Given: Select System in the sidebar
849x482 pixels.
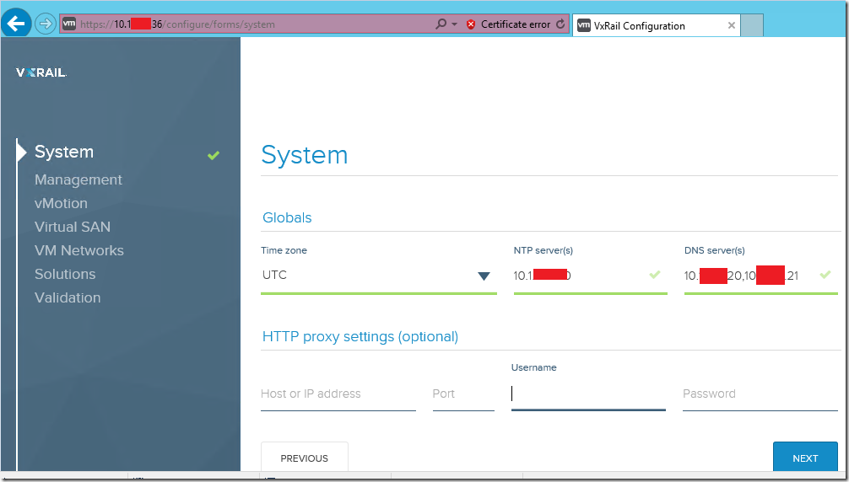Looking at the screenshot, I should pyautogui.click(x=64, y=152).
